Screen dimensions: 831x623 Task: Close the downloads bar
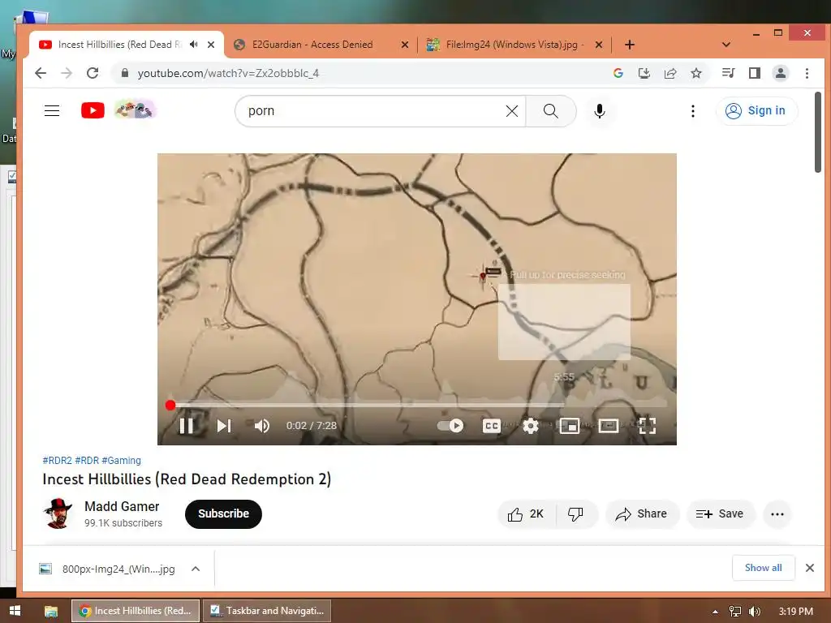809,568
